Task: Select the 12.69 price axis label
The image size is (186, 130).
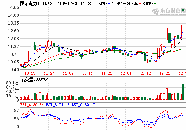Action: tap(13, 31)
